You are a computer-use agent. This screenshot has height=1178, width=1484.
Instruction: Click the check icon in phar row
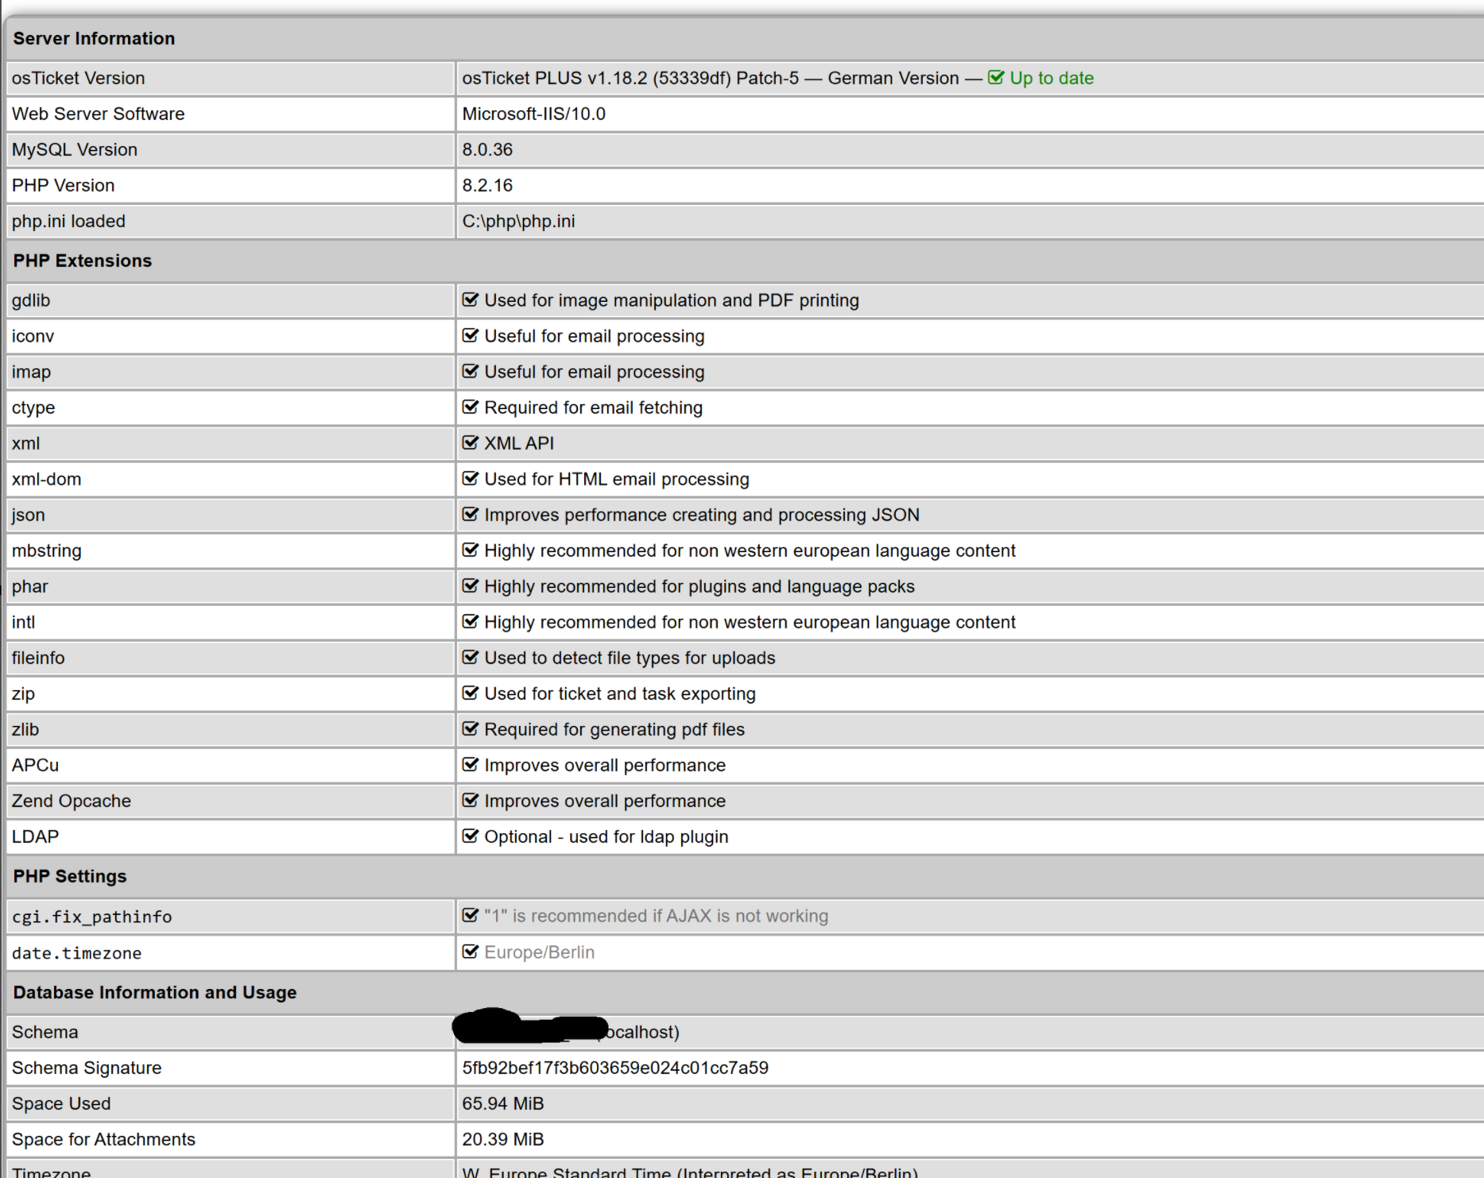tap(471, 586)
